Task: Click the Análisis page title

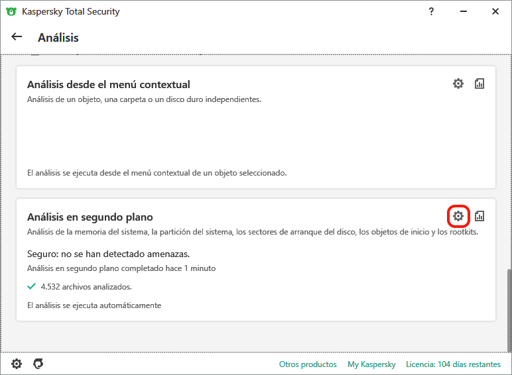Action: pos(58,38)
